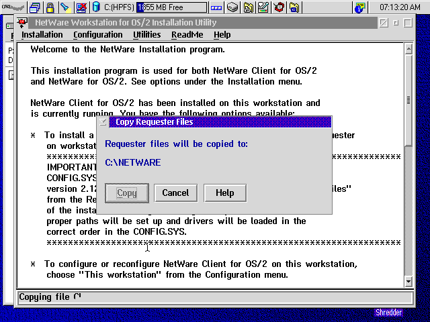Click the flashlight find objects icon
Viewport: 430px width, 322px height.
(66, 7)
